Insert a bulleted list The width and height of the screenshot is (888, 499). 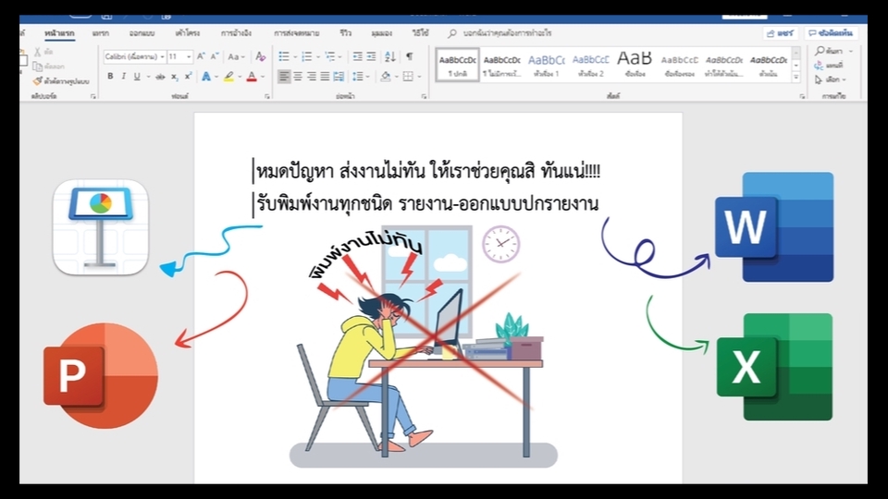coord(284,56)
